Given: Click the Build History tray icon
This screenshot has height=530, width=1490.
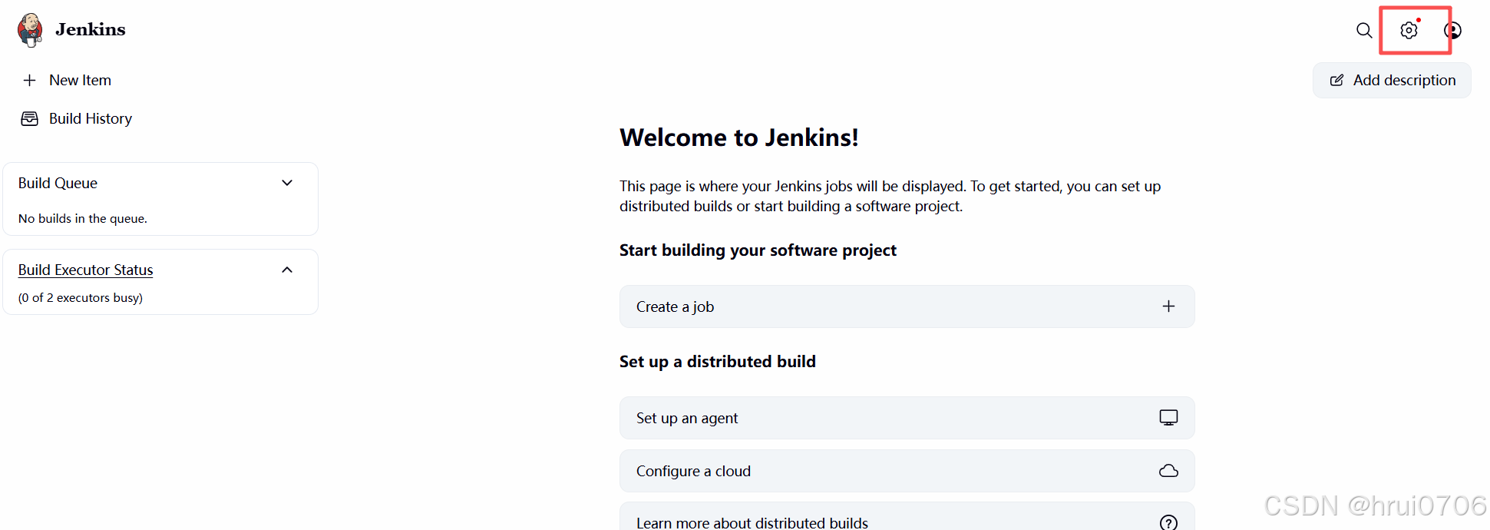Looking at the screenshot, I should 30,118.
